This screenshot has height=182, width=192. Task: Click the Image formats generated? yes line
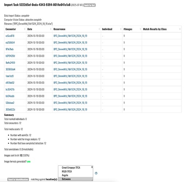[x=17, y=162]
